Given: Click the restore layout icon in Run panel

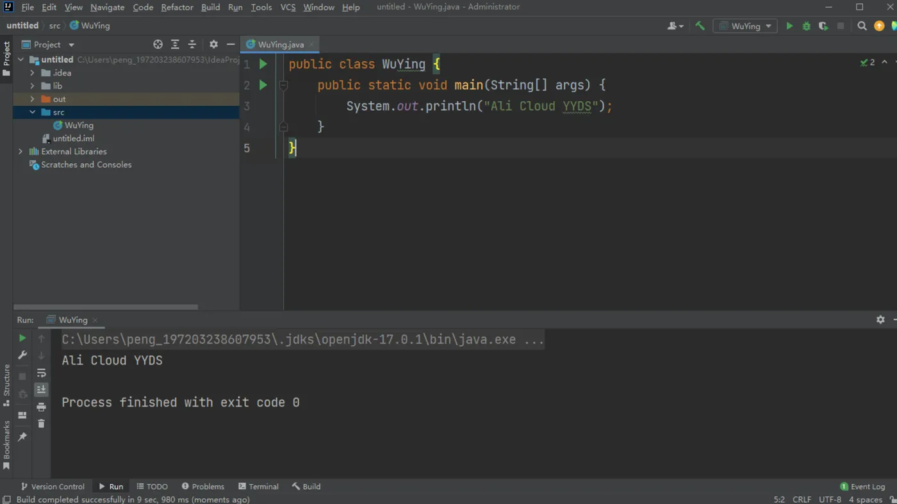Looking at the screenshot, I should [22, 415].
